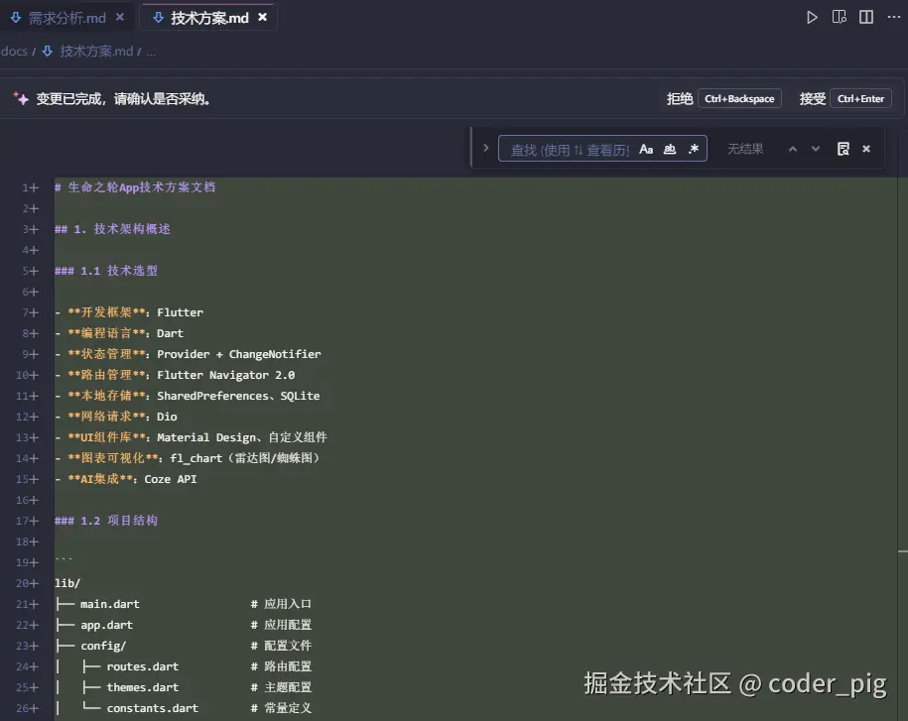Close the 技术方案.md tab
Viewport: 908px width, 721px height.
262,18
